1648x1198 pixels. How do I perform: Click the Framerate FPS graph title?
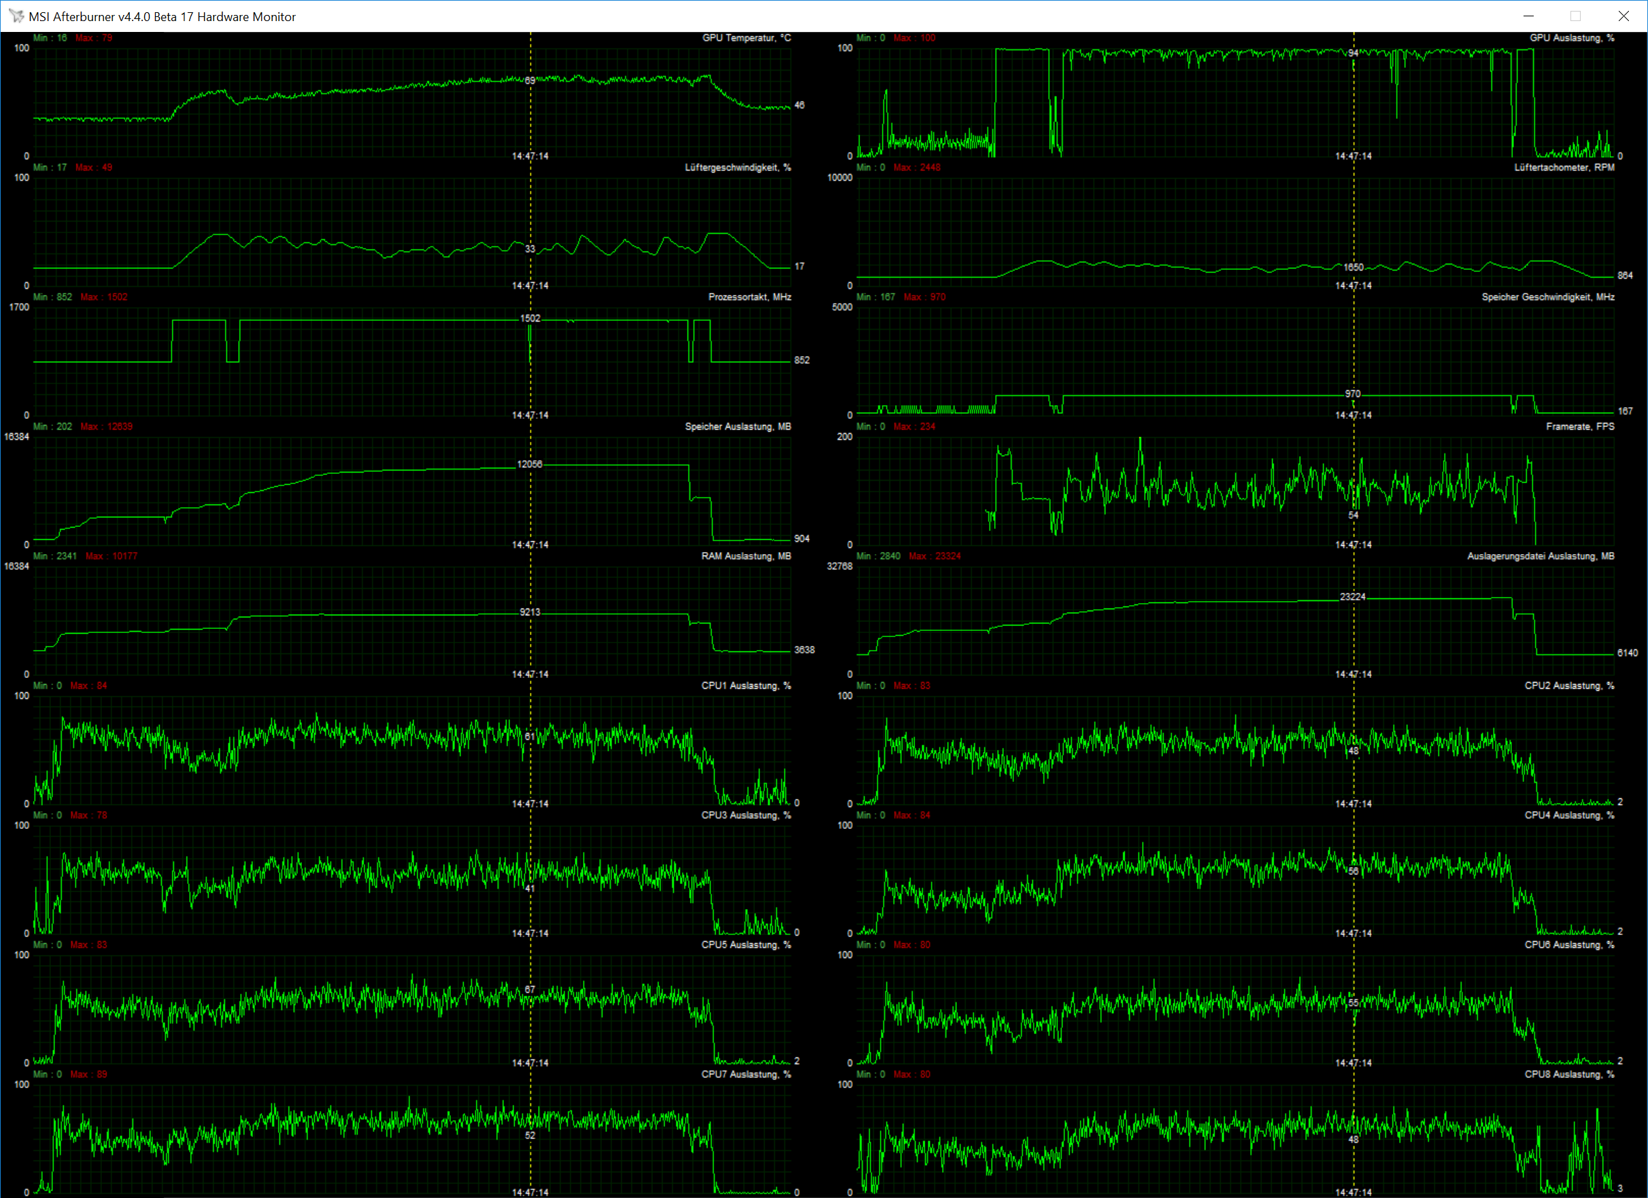(x=1580, y=426)
